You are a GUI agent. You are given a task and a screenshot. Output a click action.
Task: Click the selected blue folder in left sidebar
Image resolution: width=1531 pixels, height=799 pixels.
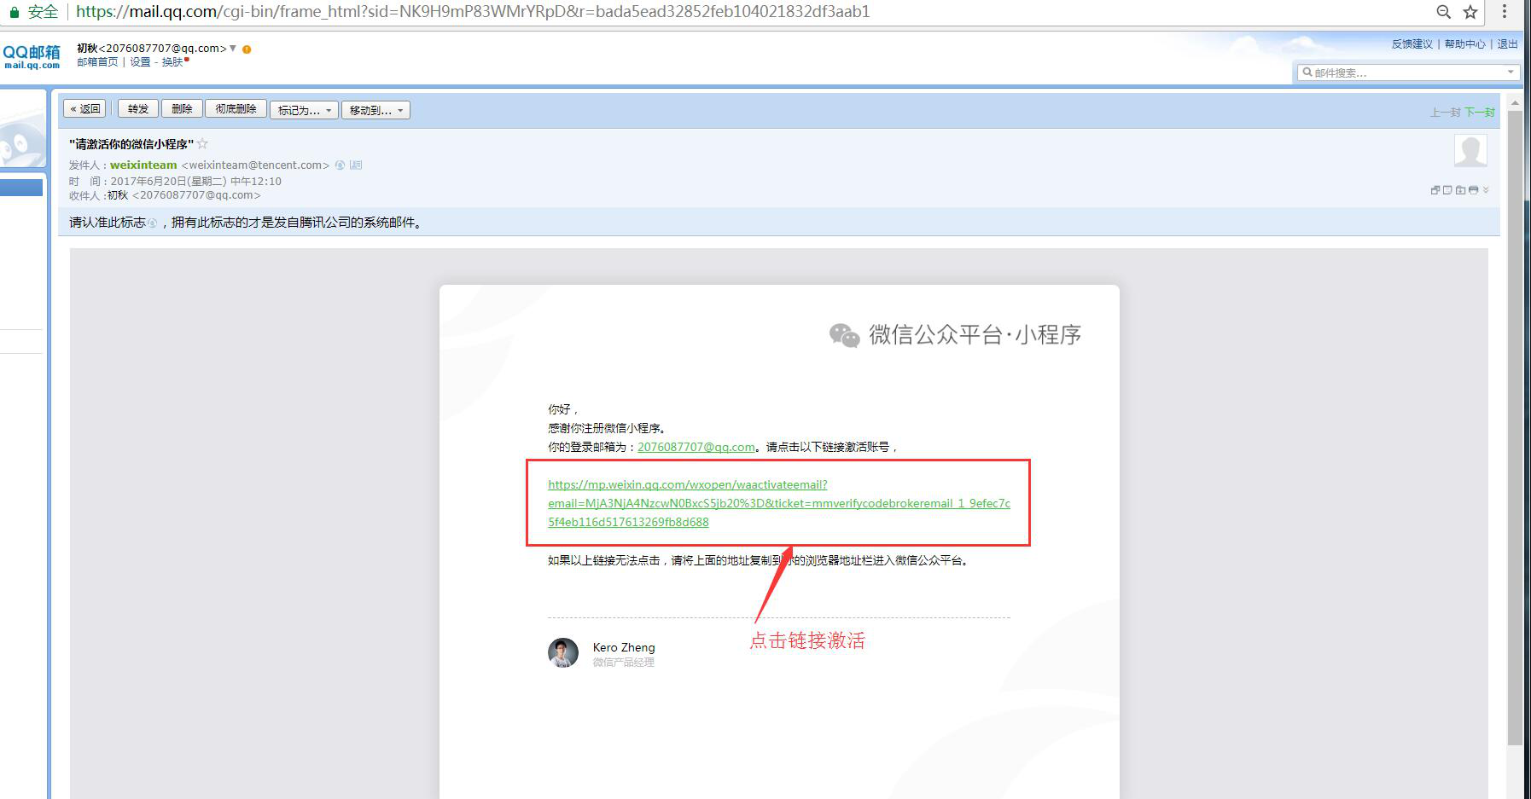pos(21,188)
